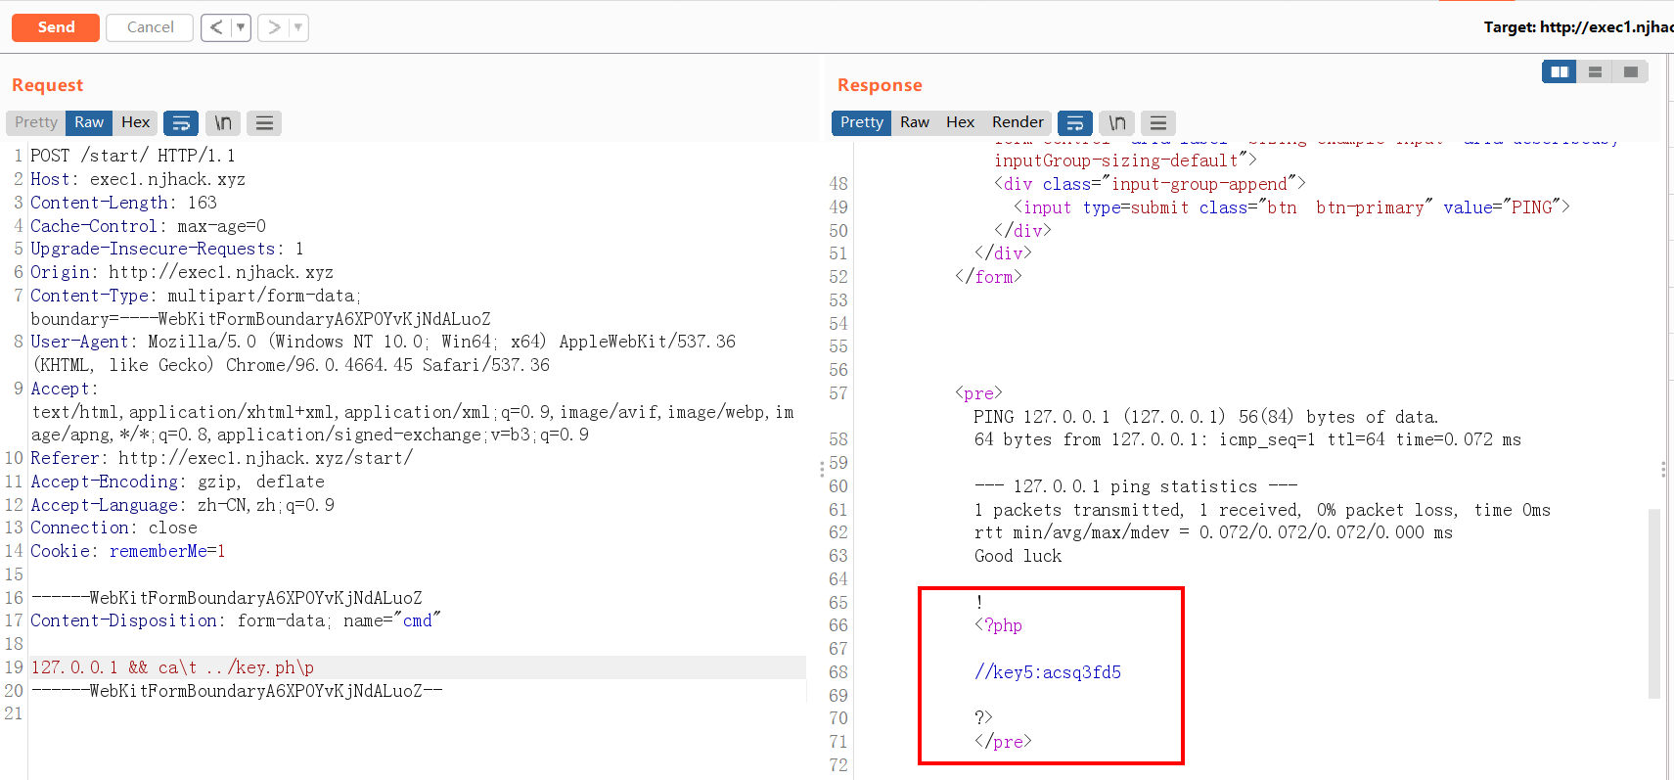This screenshot has height=780, width=1674.
Task: Switch Response view to Hex tab
Action: point(960,122)
